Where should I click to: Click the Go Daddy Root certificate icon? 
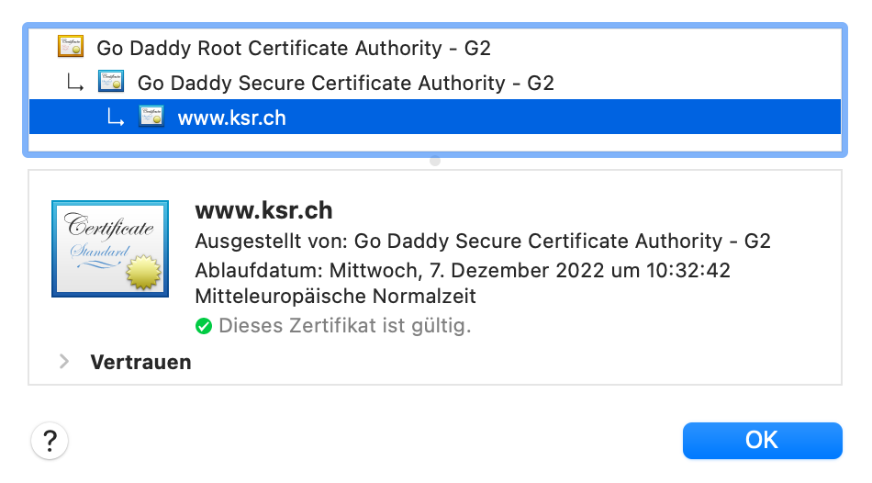(71, 47)
